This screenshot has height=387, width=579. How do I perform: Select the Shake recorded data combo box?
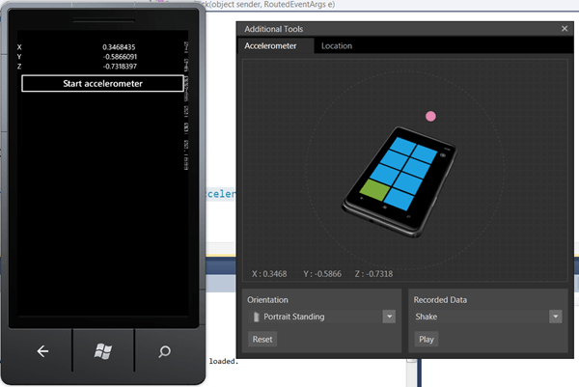(488, 317)
